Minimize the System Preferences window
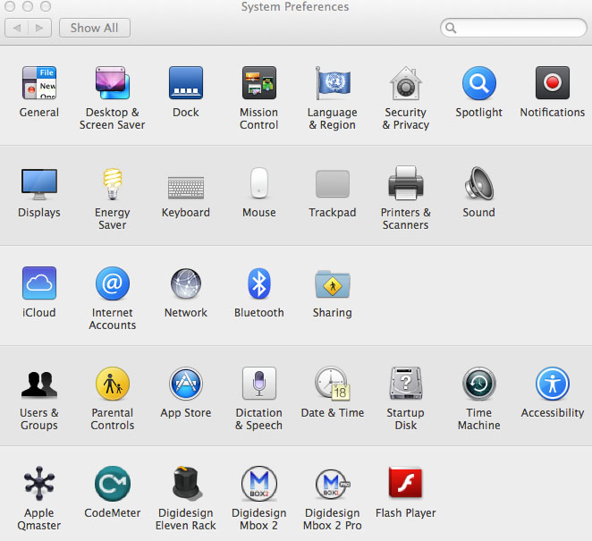This screenshot has width=592, height=541. [28, 6]
